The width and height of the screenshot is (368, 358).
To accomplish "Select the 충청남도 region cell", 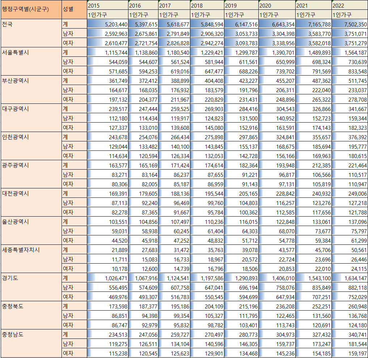I will 31,344.
